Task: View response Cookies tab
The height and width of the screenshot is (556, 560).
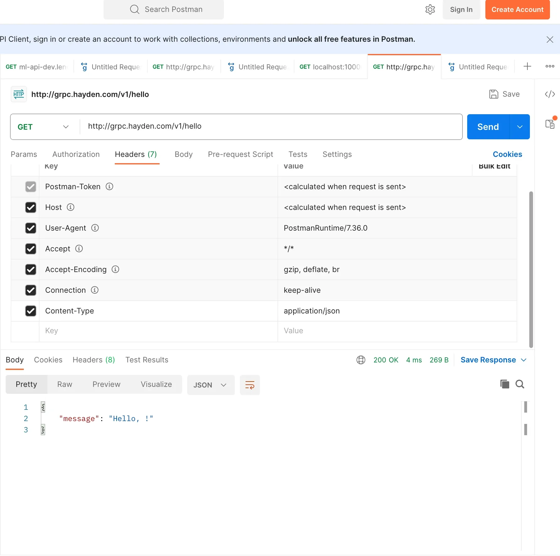Action: coord(48,360)
